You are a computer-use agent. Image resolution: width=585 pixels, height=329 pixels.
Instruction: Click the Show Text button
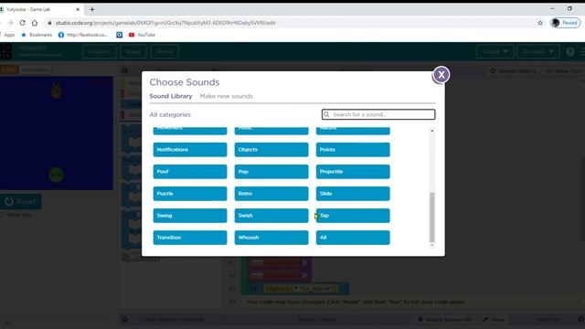pyautogui.click(x=563, y=71)
